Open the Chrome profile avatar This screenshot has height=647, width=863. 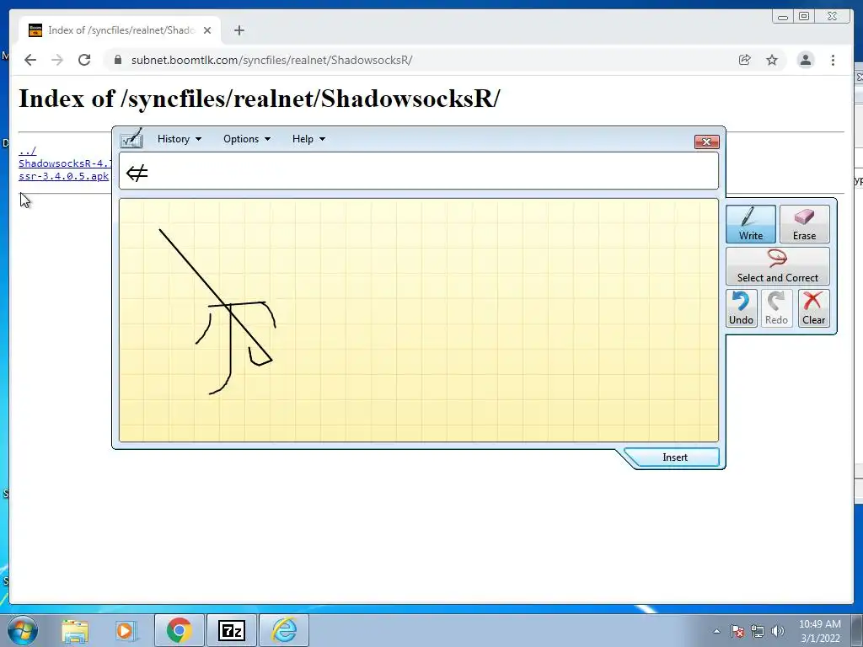(x=806, y=60)
